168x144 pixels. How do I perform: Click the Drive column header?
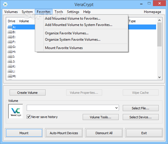click(12, 21)
